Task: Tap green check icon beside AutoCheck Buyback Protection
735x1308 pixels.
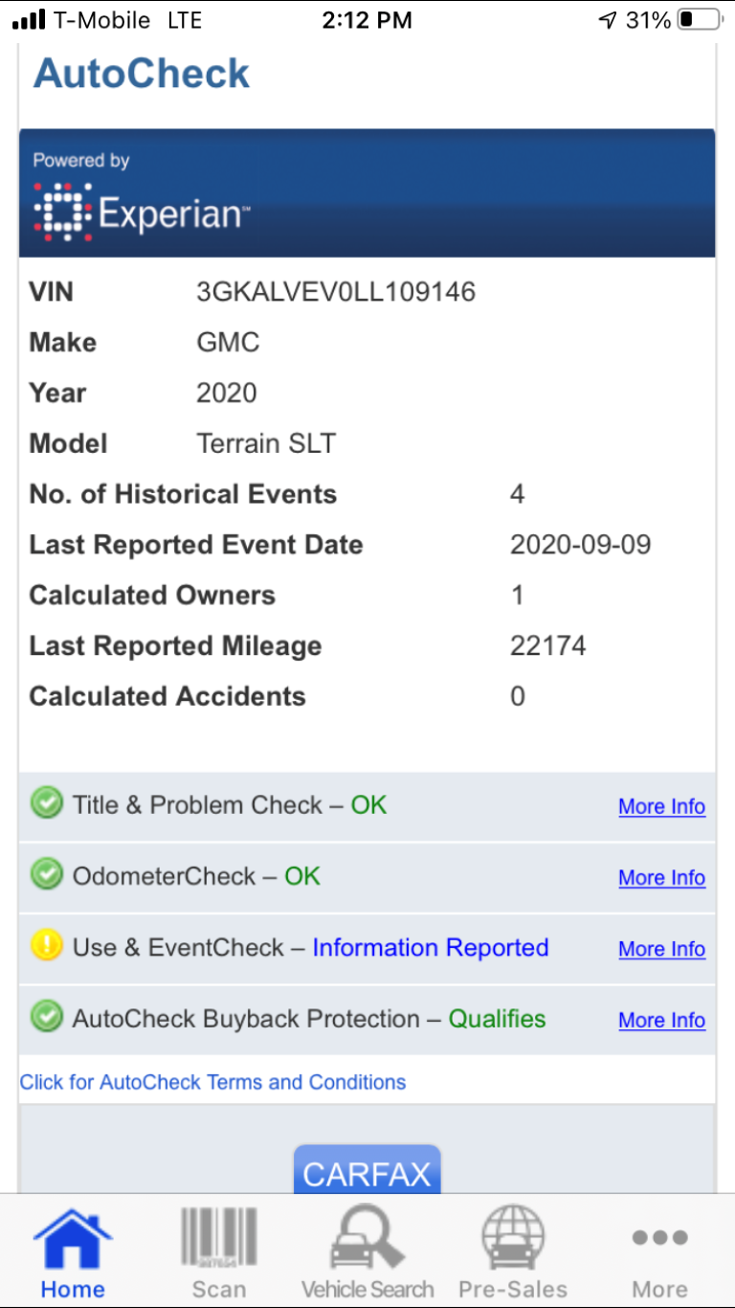Action: coord(46,1018)
